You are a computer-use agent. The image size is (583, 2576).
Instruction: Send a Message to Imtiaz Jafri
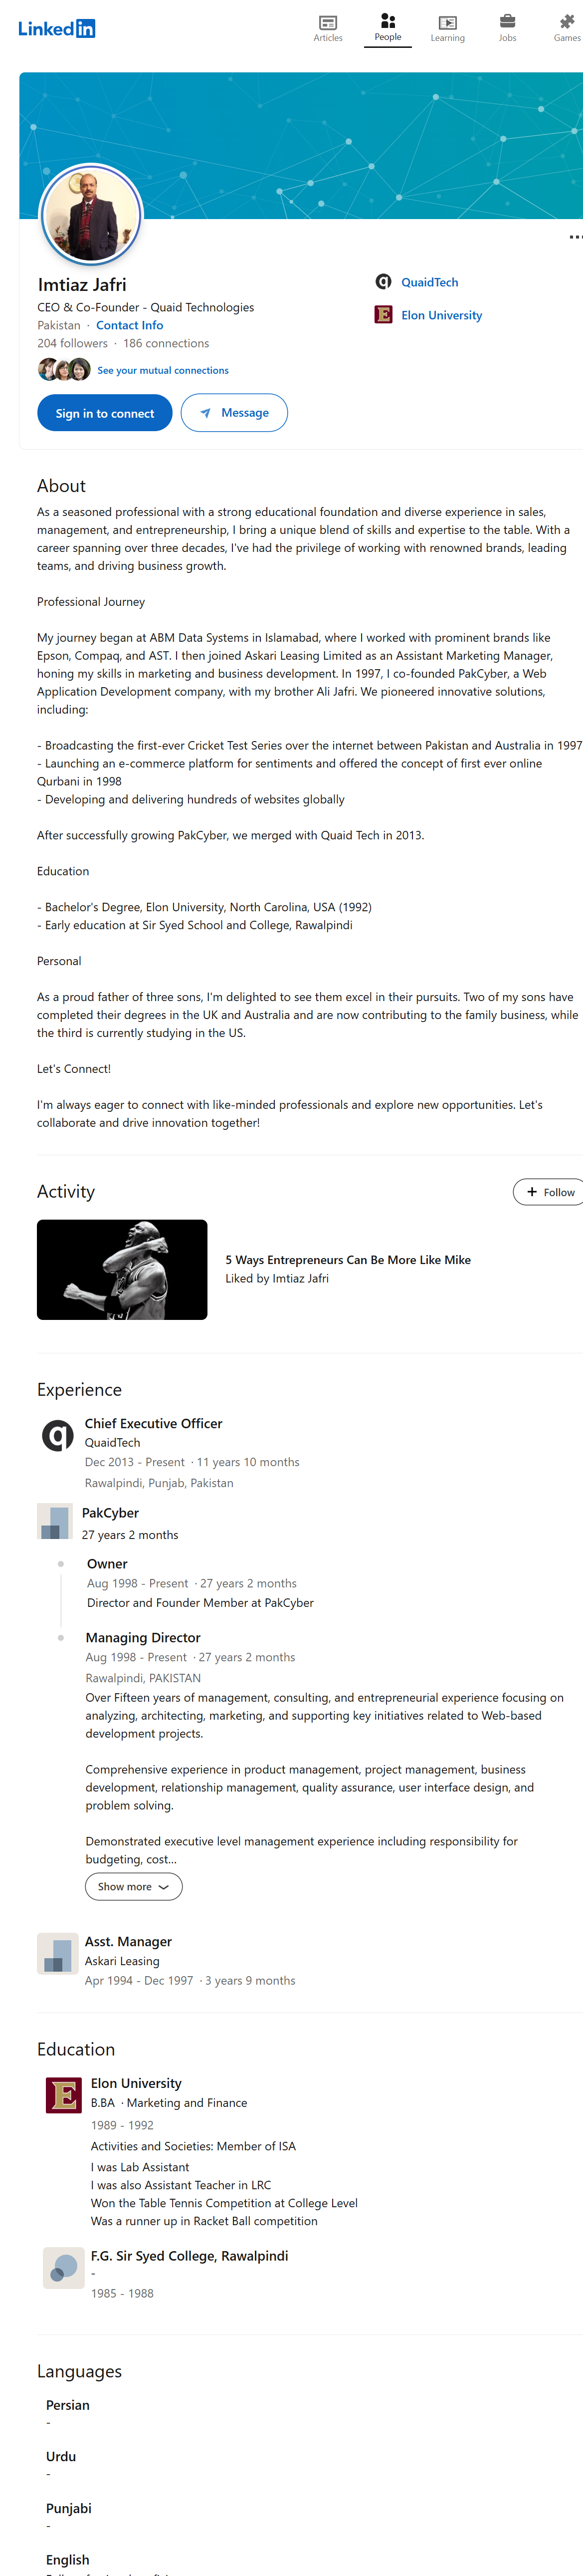[234, 413]
